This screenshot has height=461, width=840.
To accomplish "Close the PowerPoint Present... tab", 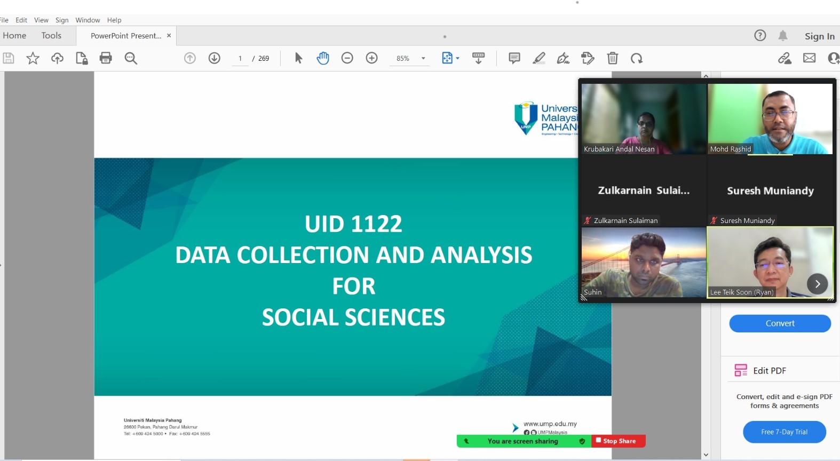I will 169,36.
